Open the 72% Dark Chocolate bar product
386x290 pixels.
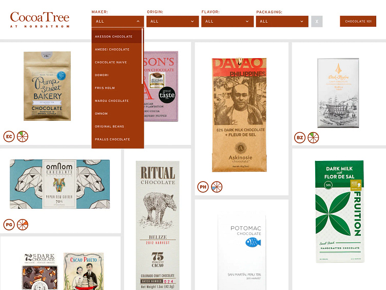[40, 271]
